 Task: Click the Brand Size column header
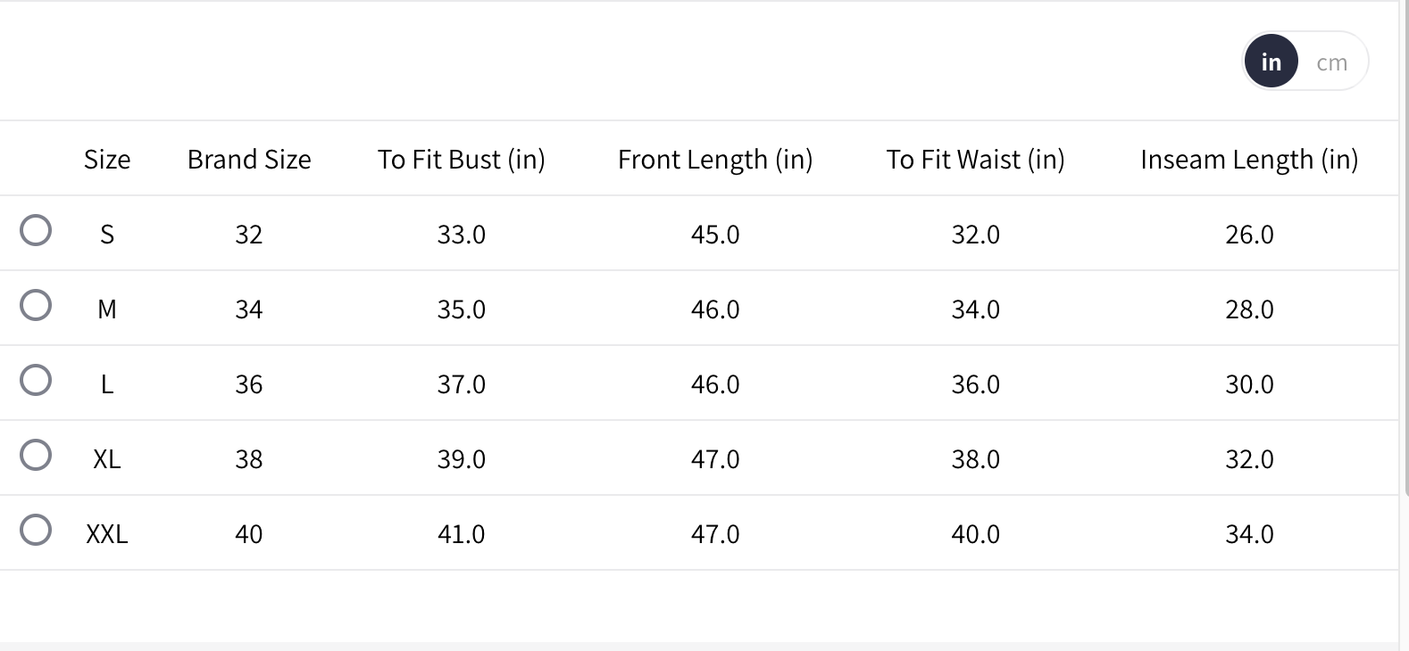click(x=249, y=160)
